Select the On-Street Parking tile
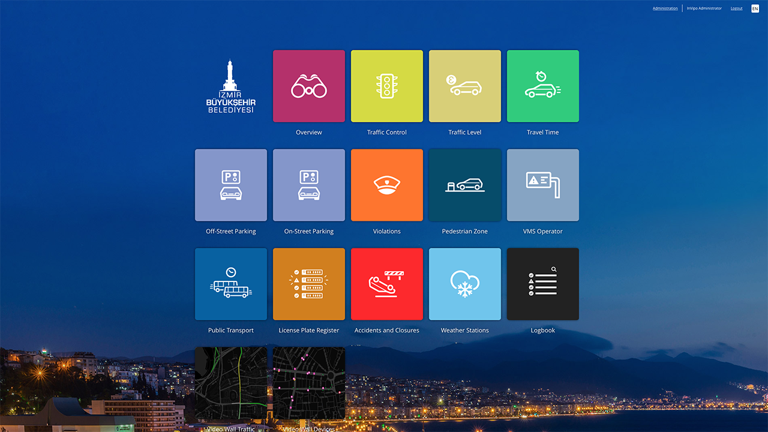This screenshot has height=432, width=768. 308,185
